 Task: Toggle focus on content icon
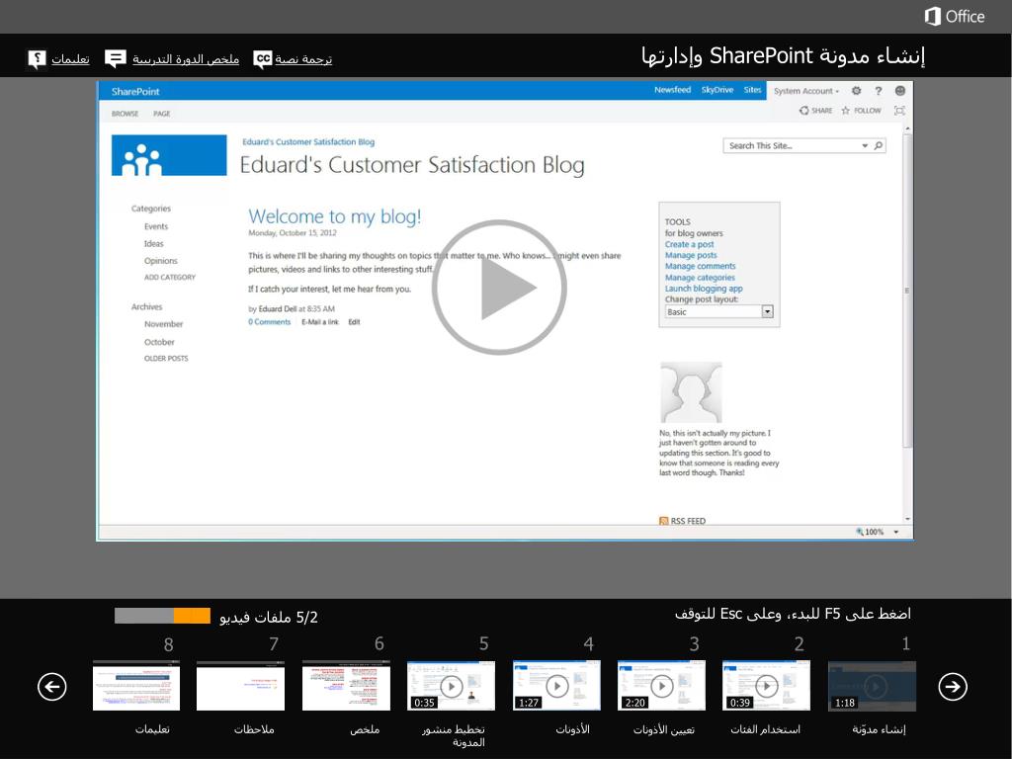899,111
